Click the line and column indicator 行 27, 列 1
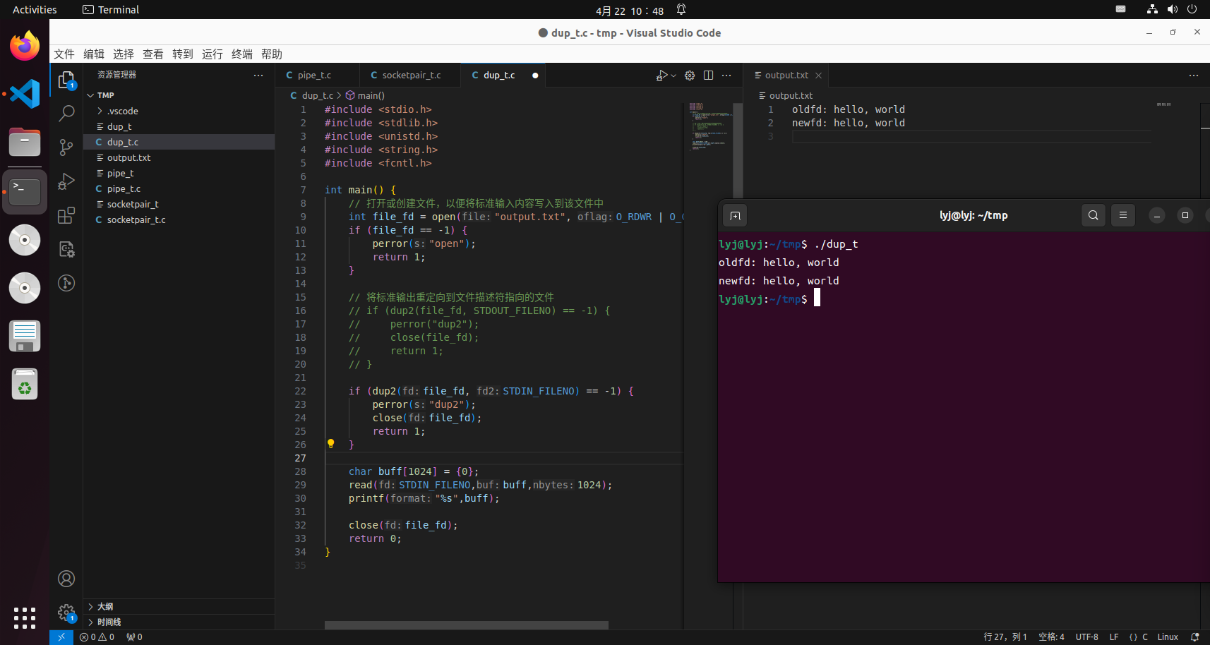This screenshot has height=645, width=1210. pyautogui.click(x=1005, y=637)
